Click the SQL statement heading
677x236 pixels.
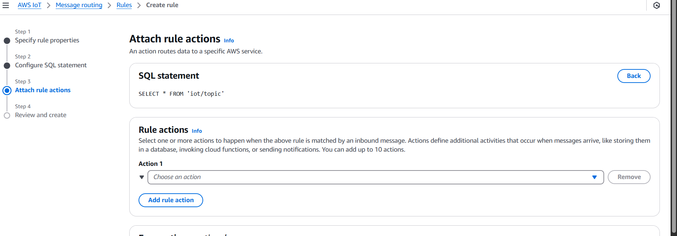169,76
